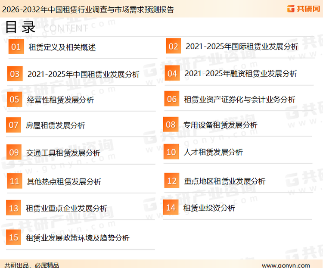Select chapter title 经营性租赁发展分析

pos(60,100)
